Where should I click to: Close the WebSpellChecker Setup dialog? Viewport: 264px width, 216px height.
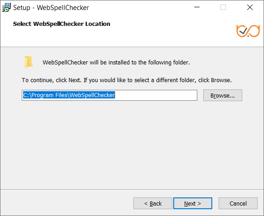pos(250,7)
